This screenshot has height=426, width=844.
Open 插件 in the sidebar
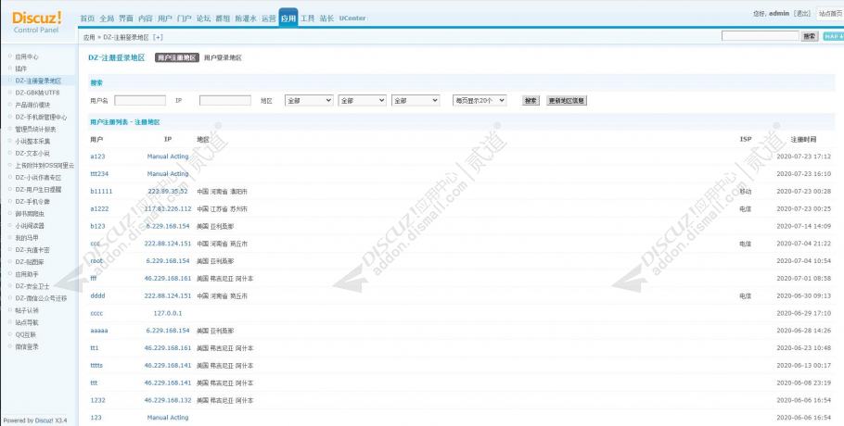[20, 69]
